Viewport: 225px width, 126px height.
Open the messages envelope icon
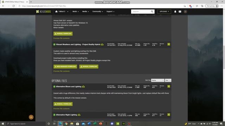180,12
